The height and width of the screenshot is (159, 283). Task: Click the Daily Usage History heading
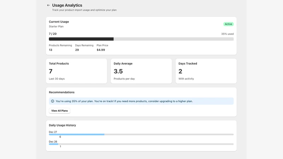[62, 125]
